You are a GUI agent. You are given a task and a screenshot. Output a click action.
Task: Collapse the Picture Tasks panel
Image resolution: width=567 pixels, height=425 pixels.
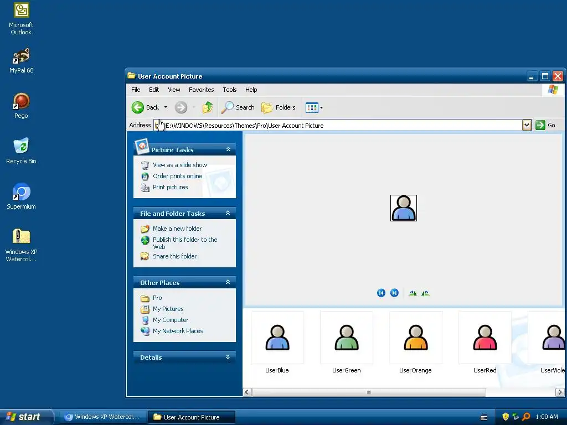pos(228,149)
